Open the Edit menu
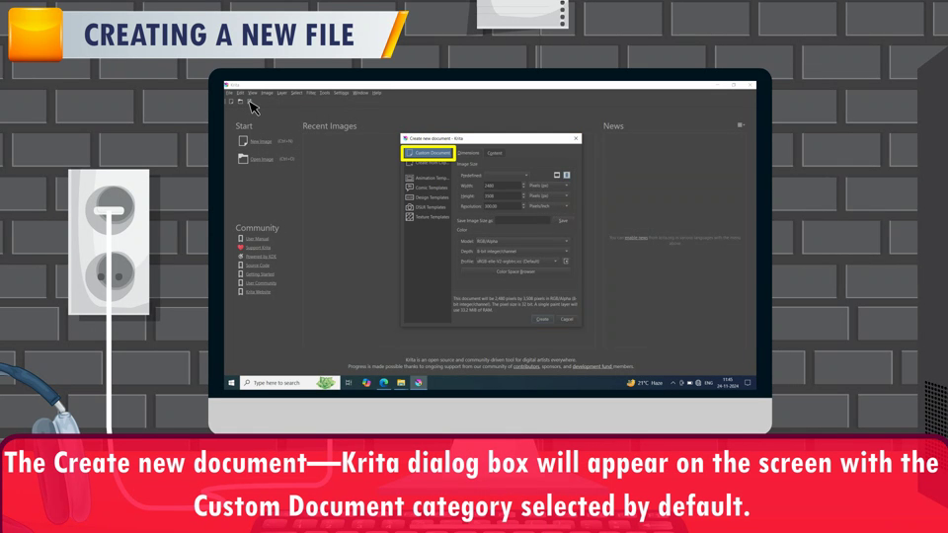The image size is (948, 533). 240,93
